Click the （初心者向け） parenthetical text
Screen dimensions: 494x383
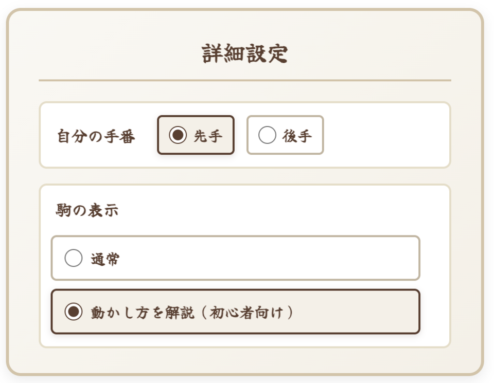(x=248, y=312)
